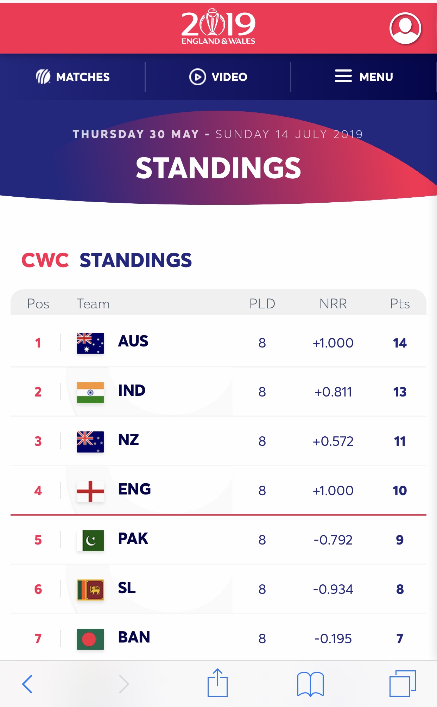This screenshot has height=707, width=437.
Task: Show open Safari tabs icon
Action: click(x=403, y=684)
